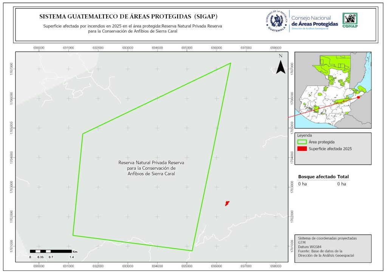Click the northern corner of the green boundary
Screen dimensions: 387x273
click(230, 63)
